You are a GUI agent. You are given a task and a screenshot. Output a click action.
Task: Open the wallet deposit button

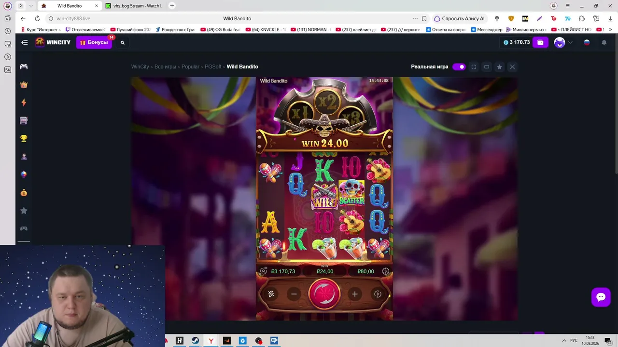(x=540, y=42)
